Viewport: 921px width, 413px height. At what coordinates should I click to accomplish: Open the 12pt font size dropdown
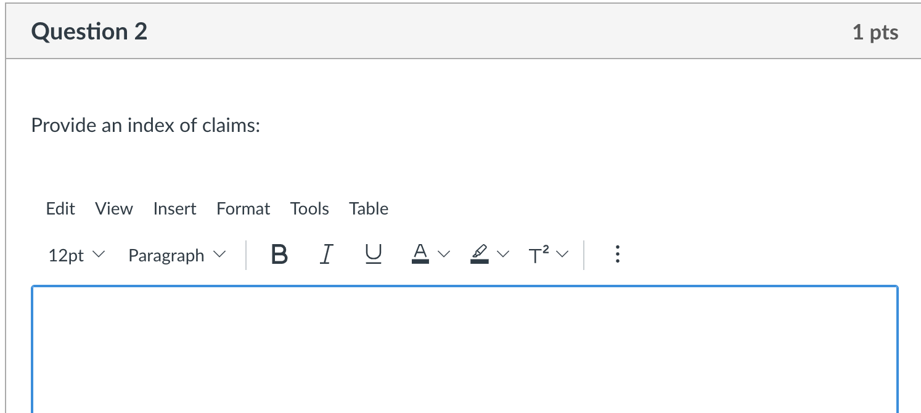tap(76, 255)
